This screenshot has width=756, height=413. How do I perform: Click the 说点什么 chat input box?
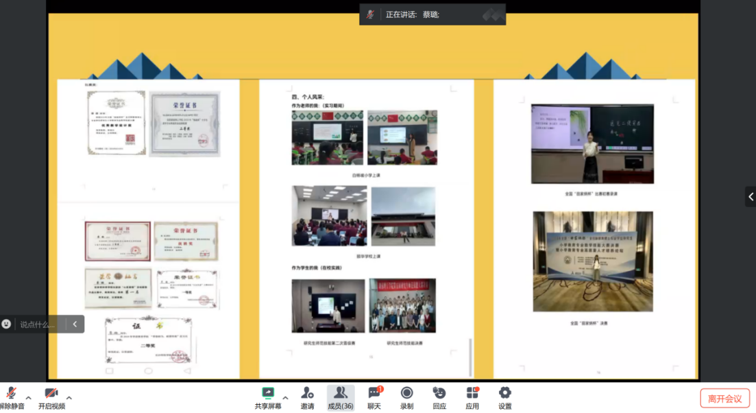(x=38, y=324)
